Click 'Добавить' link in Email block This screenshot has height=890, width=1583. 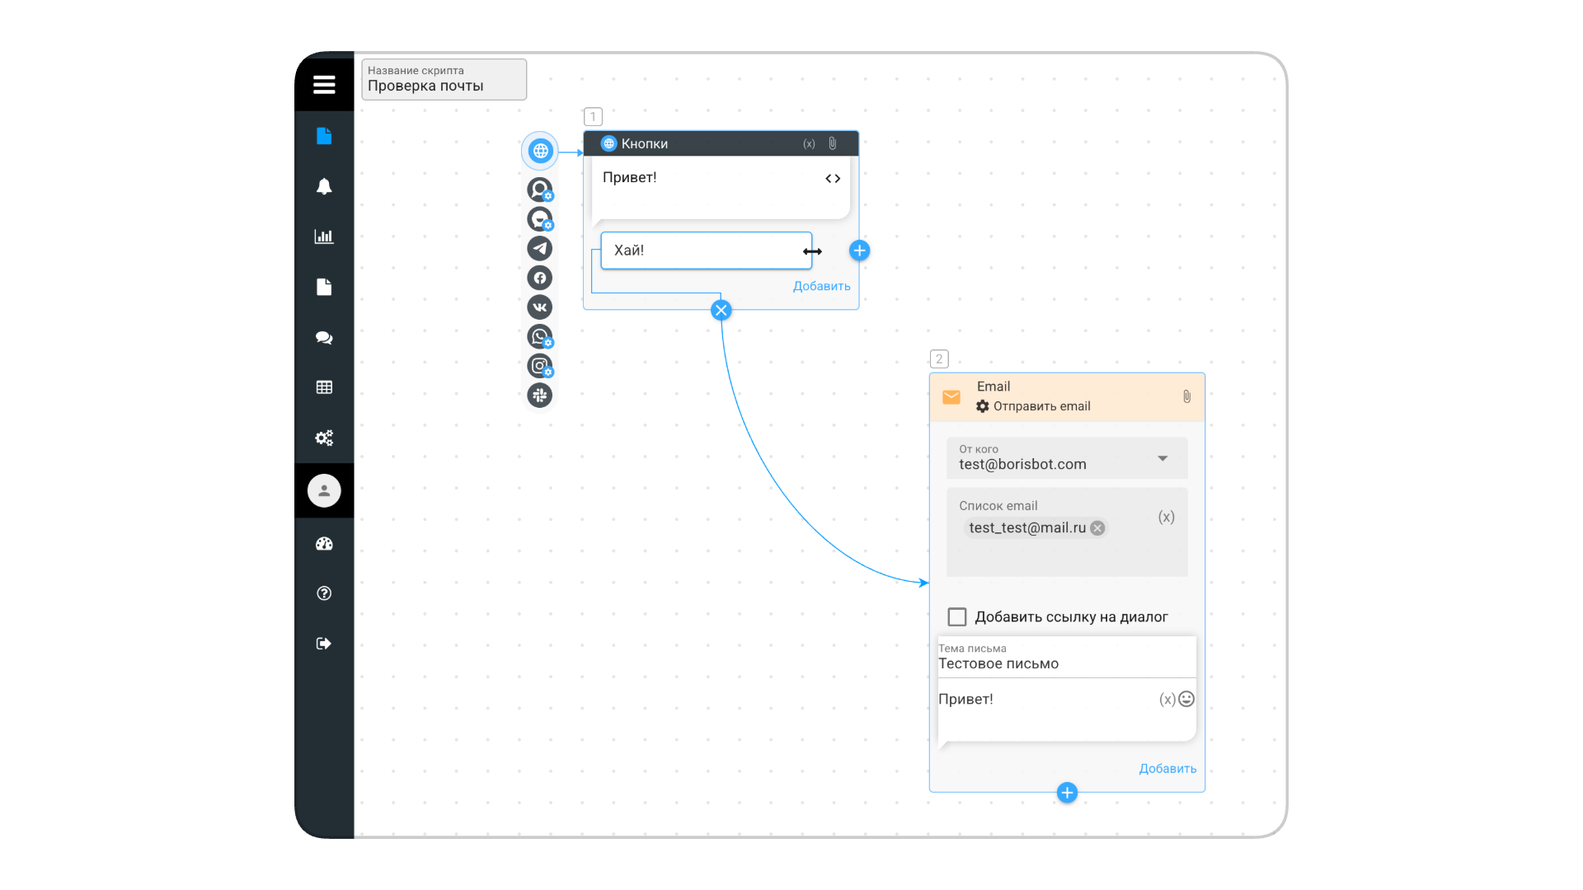point(1167,768)
